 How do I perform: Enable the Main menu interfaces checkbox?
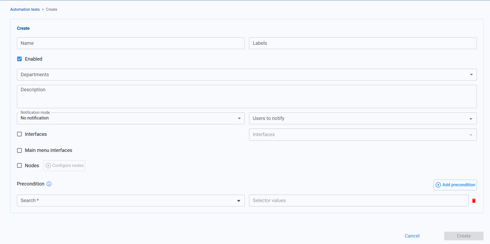20,150
